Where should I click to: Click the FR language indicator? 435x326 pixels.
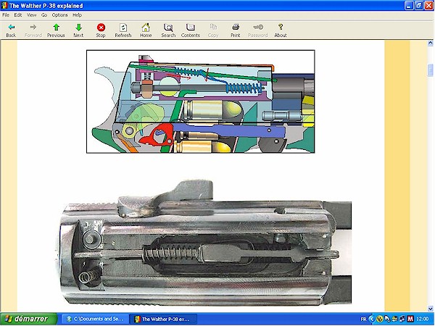click(363, 319)
